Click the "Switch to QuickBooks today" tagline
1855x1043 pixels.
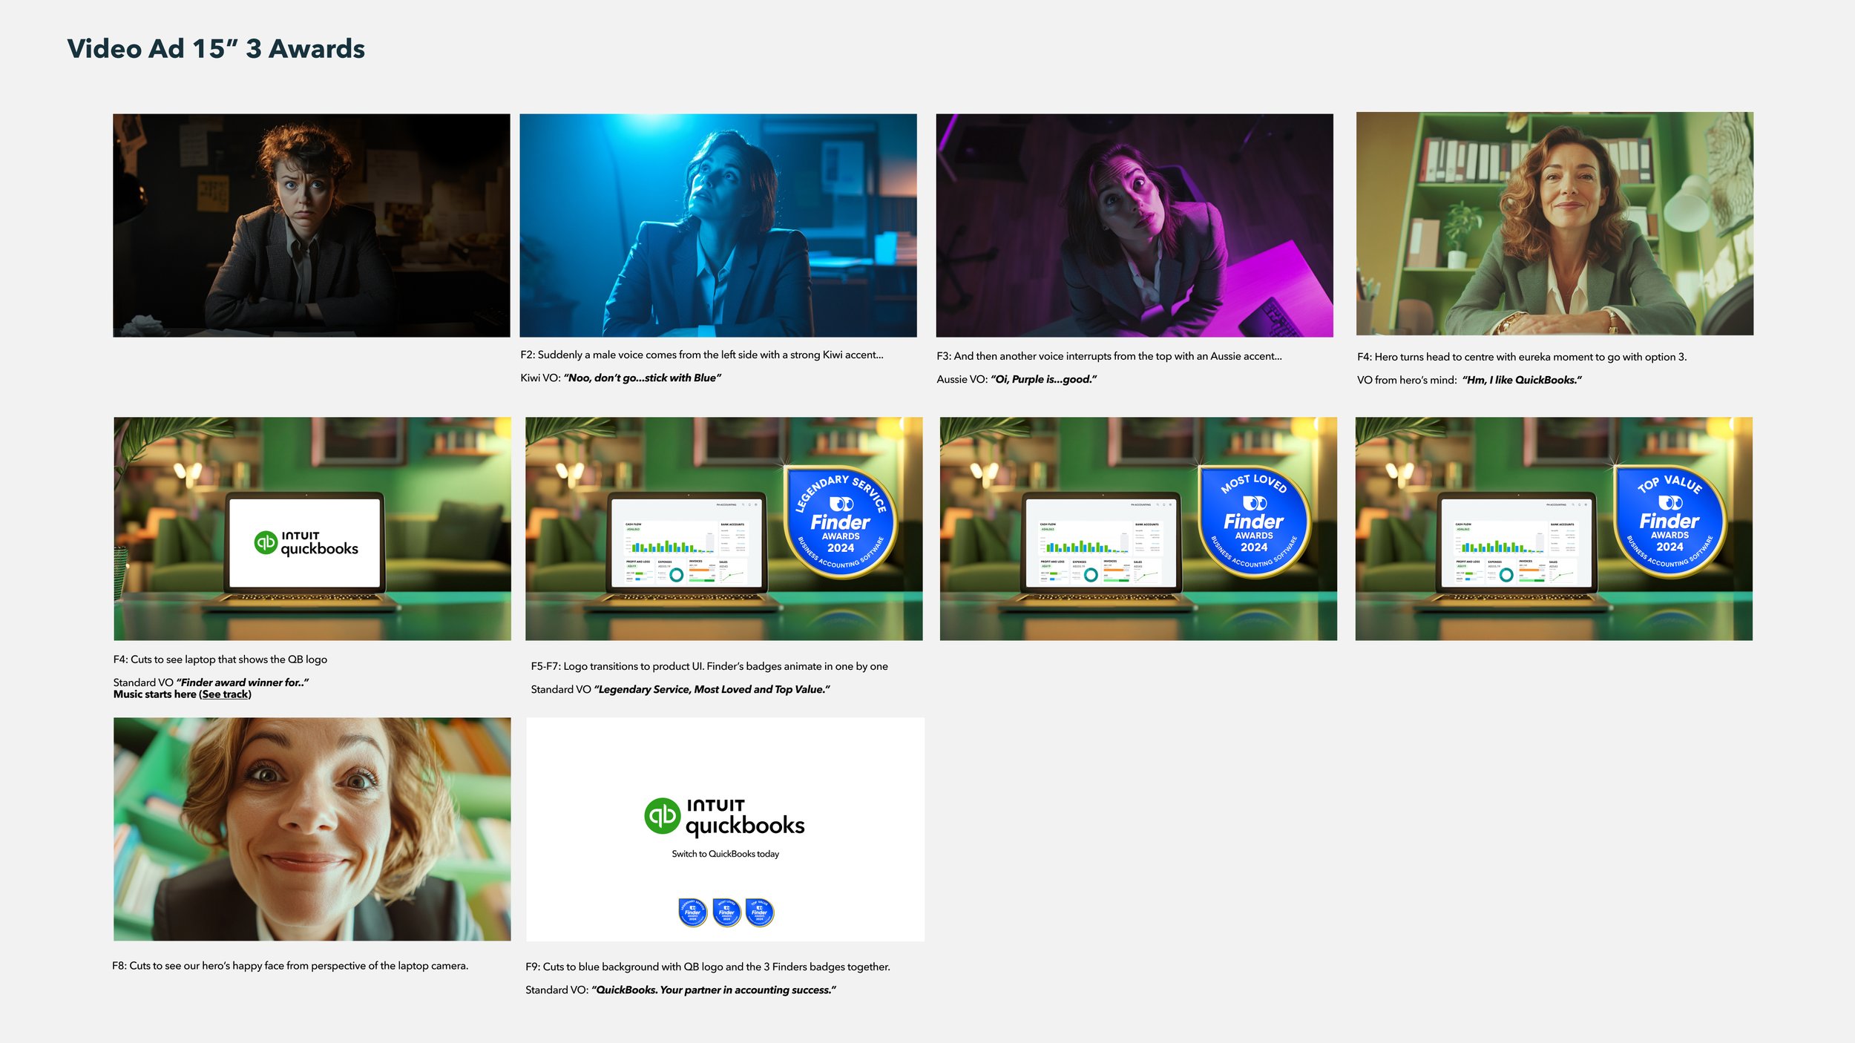[x=726, y=854]
